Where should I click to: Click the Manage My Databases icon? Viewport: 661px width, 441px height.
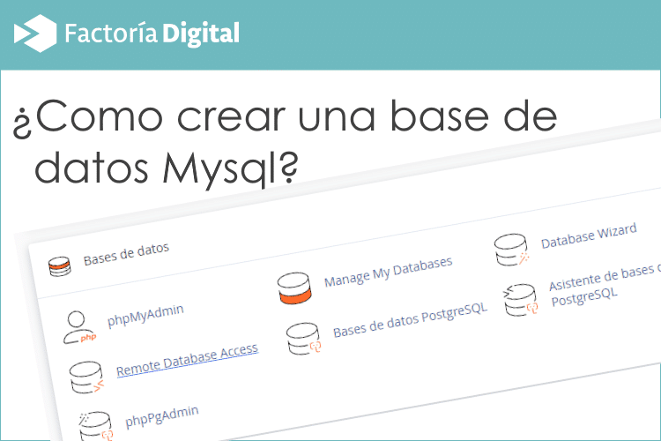pos(294,288)
